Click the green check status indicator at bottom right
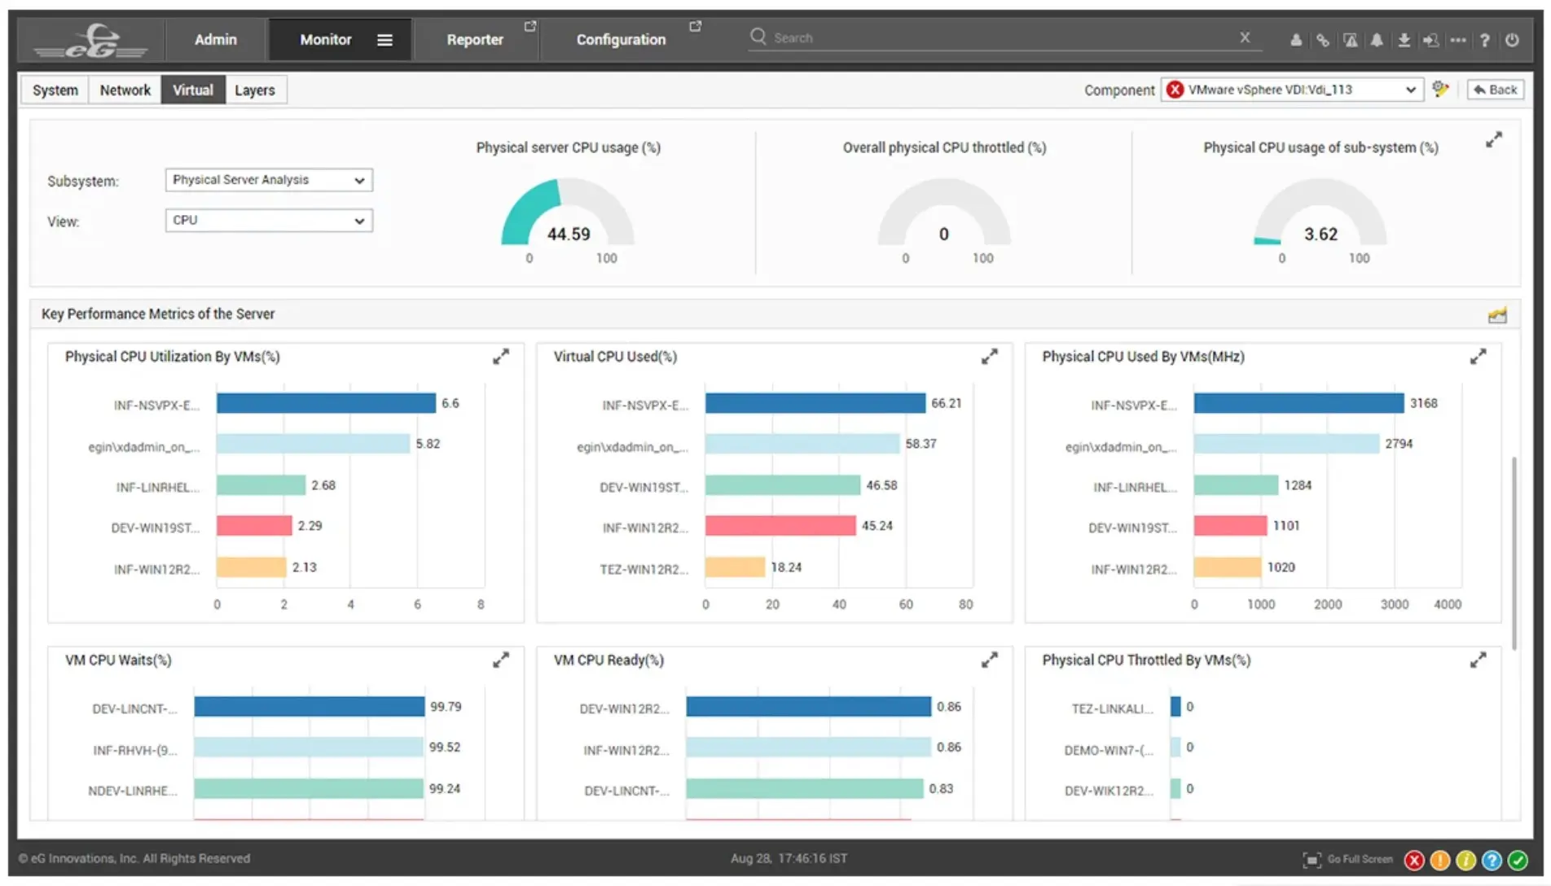Screen dimensions: 1551x886 coord(1518,859)
